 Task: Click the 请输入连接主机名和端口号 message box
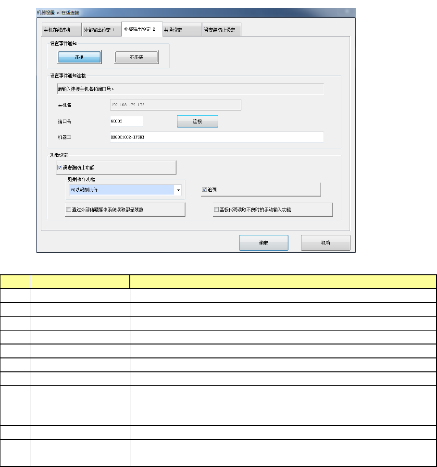pos(190,89)
